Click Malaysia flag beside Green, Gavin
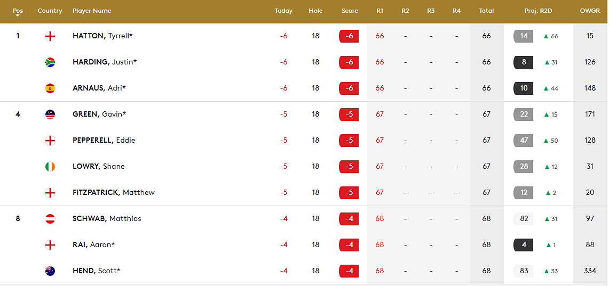Screen dimensions: 609x286 (50, 115)
